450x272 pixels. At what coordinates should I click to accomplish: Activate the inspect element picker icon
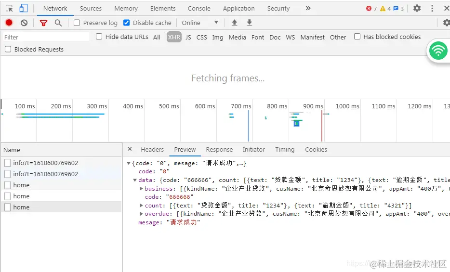tap(9, 8)
